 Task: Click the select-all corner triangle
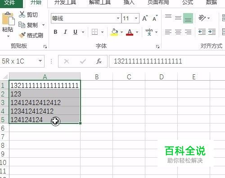click(x=5, y=77)
